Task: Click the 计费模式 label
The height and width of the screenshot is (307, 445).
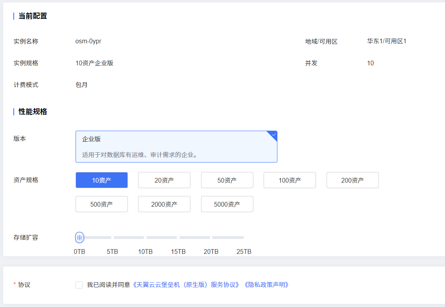Action: [x=26, y=85]
